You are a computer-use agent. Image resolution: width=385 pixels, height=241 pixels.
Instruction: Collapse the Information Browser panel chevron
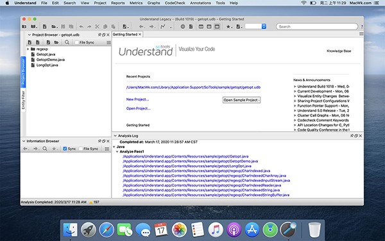click(24, 141)
